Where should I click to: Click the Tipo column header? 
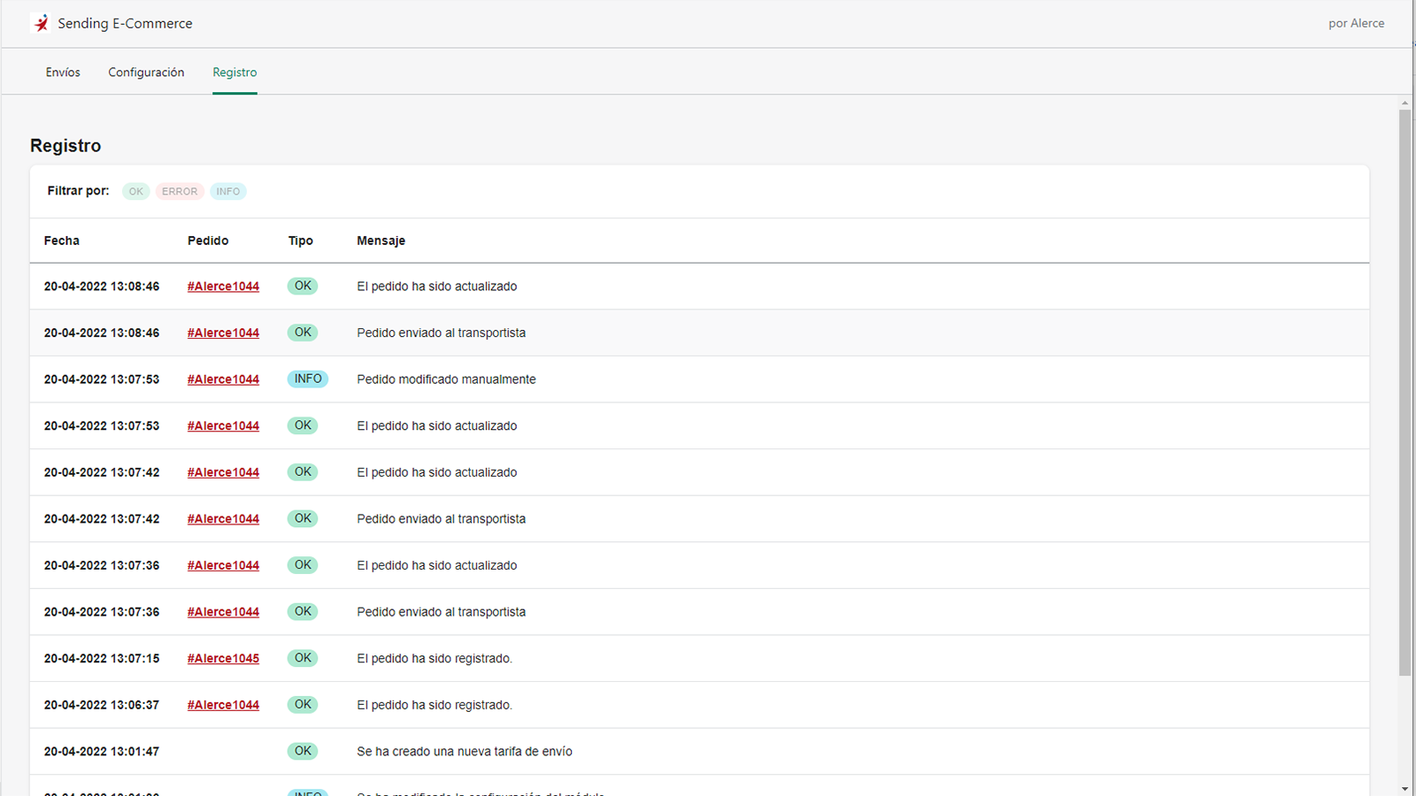pyautogui.click(x=300, y=241)
